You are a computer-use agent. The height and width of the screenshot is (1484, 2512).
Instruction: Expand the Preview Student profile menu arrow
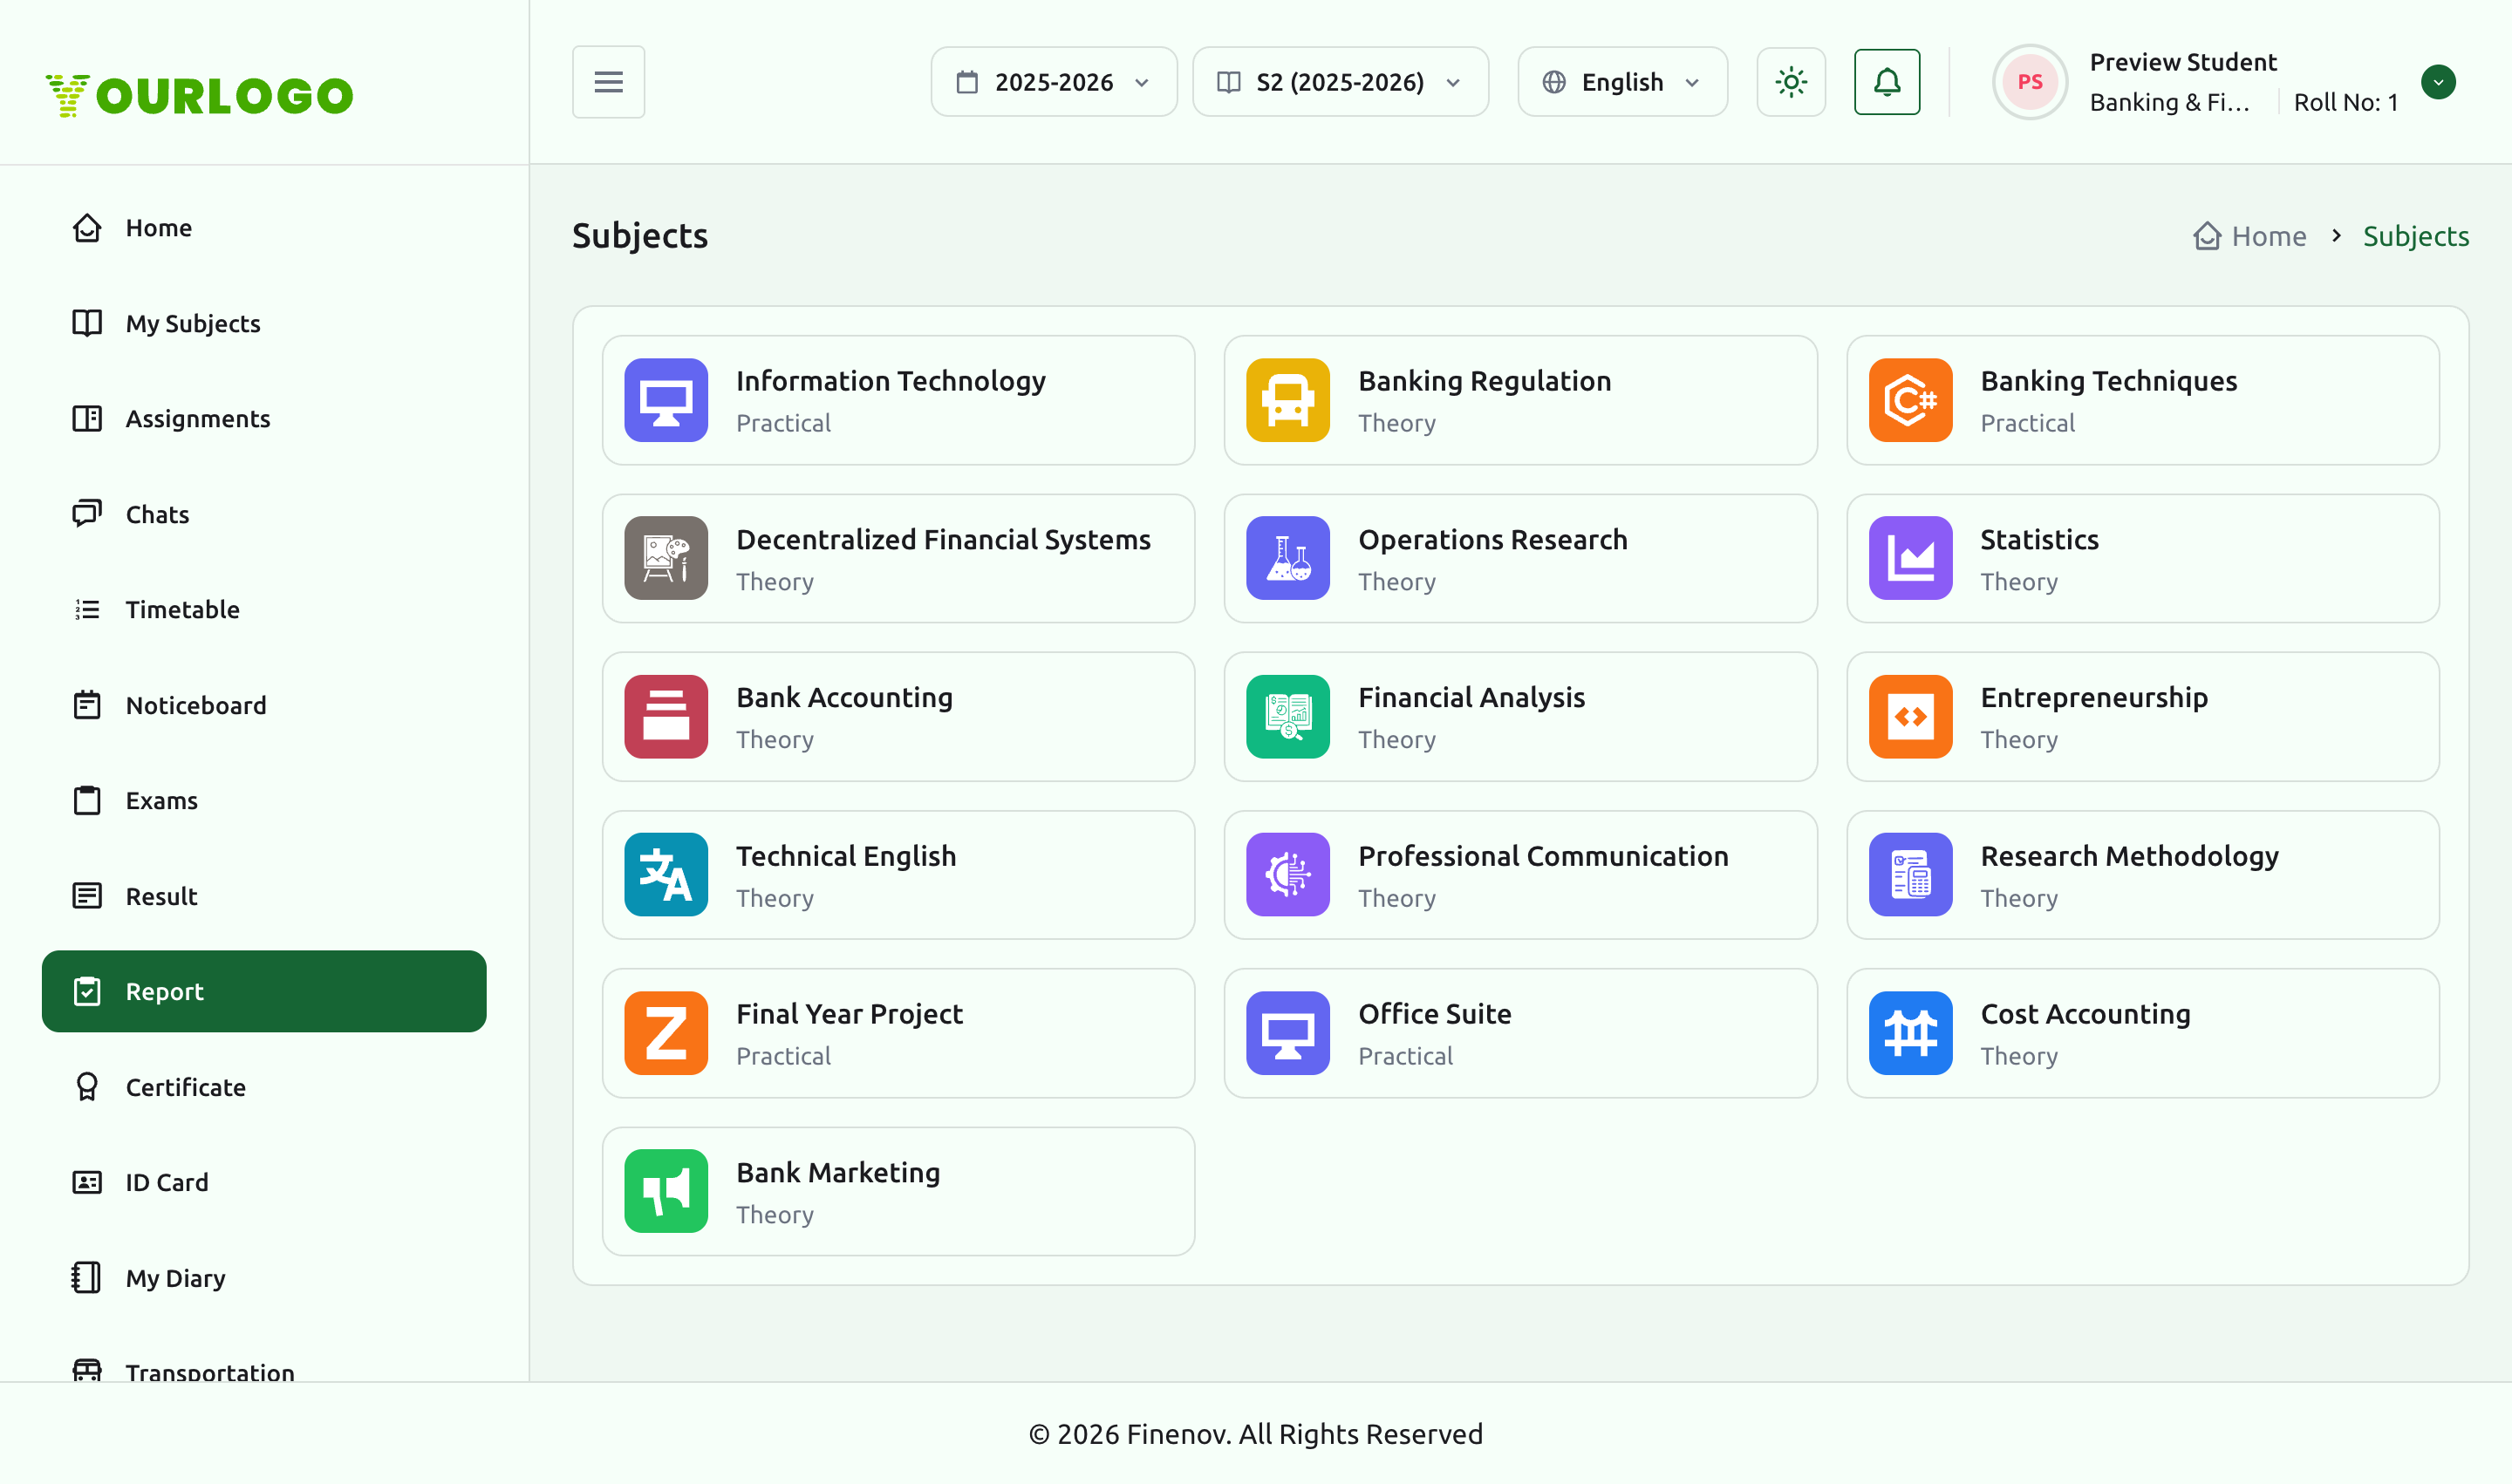[x=2438, y=82]
